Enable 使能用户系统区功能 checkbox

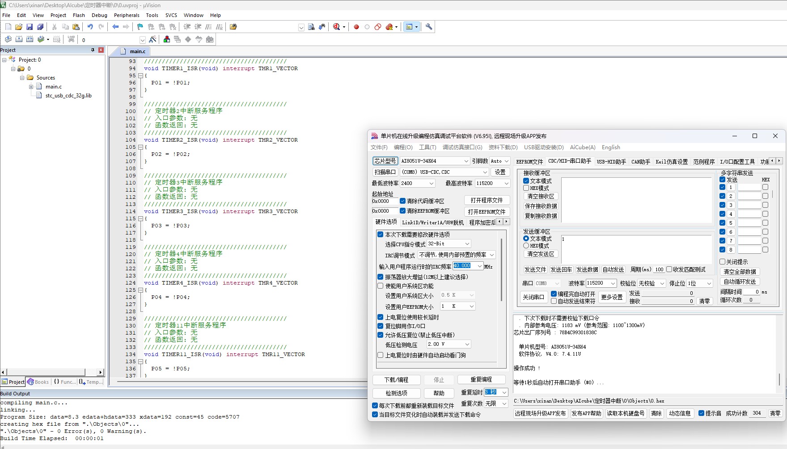[380, 286]
